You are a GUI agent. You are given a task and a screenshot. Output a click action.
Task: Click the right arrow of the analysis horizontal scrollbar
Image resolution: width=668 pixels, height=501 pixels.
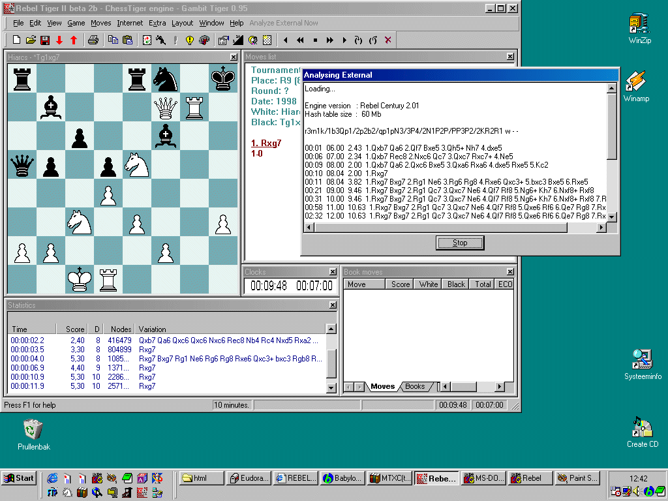(601, 228)
